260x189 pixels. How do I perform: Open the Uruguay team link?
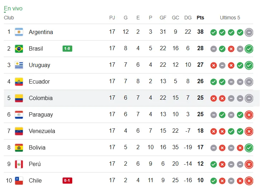(39, 65)
